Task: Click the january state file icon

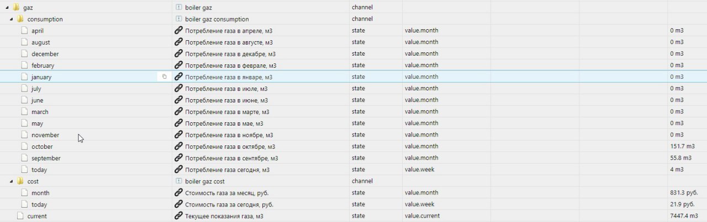Action: pos(24,77)
